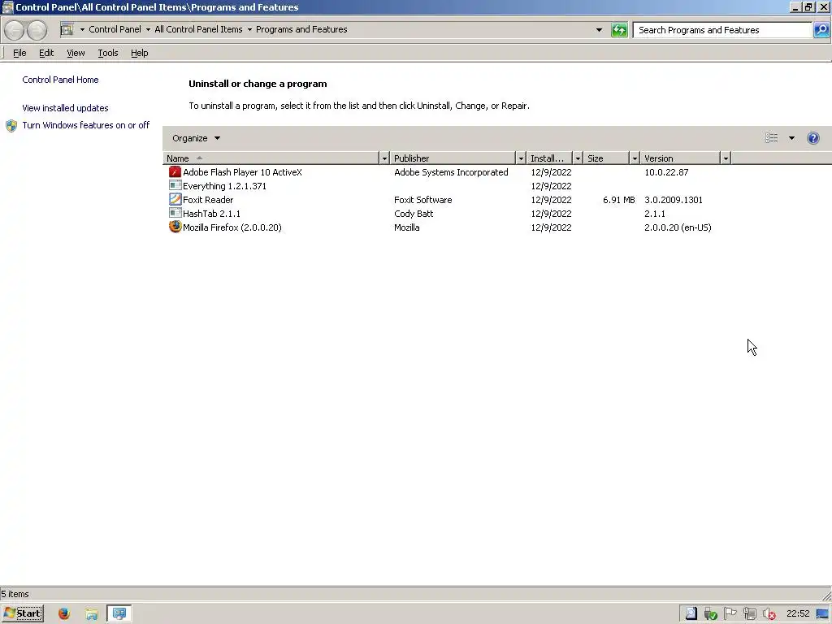Viewport: 832px width, 624px height.
Task: Click the Adobe Flash Player row icon
Action: [x=175, y=172]
